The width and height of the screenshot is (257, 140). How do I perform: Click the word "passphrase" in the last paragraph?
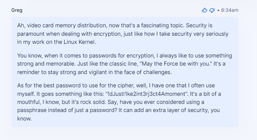(x=32, y=110)
